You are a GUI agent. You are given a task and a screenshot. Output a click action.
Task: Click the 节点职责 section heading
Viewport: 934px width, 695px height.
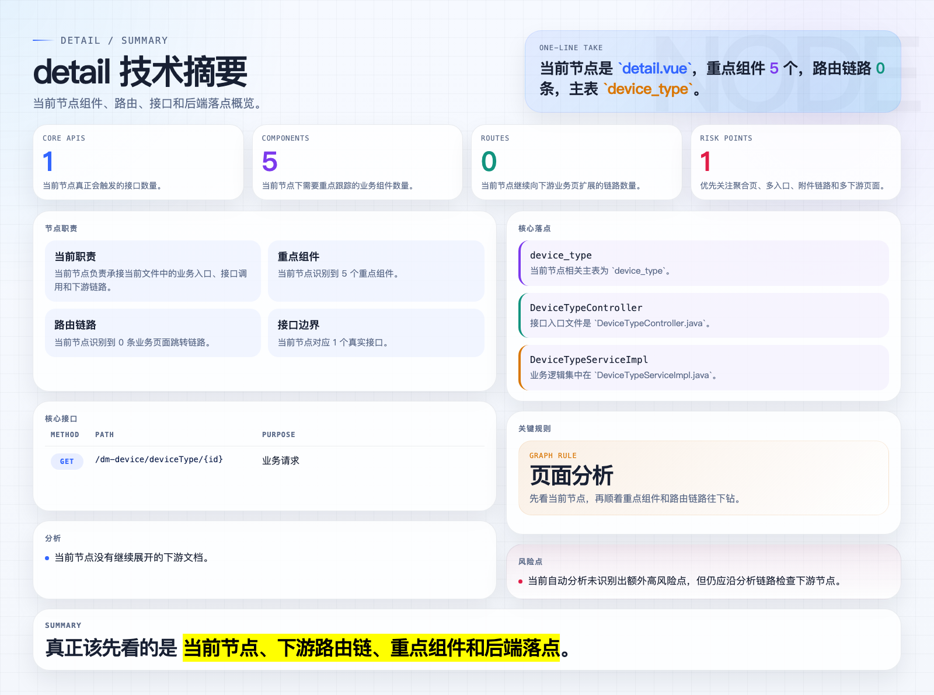pyautogui.click(x=61, y=228)
